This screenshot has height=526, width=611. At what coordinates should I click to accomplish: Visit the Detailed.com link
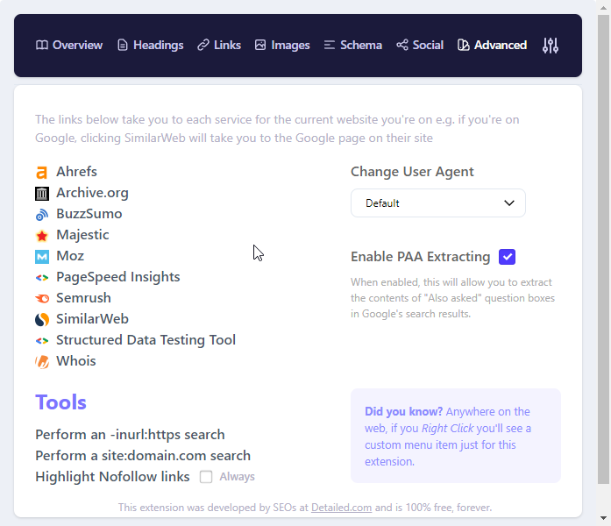tap(341, 508)
